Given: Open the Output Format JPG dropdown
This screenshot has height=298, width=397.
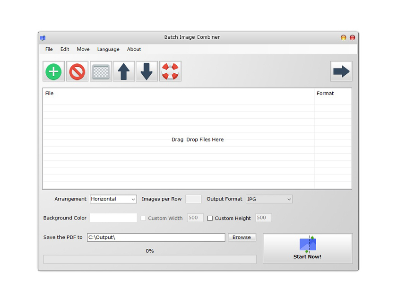Looking at the screenshot, I should (269, 199).
